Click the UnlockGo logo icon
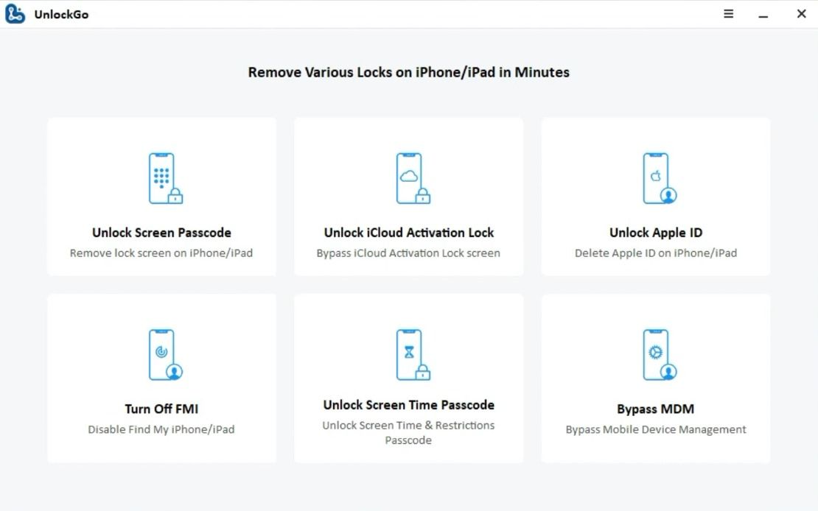This screenshot has width=818, height=511. pyautogui.click(x=15, y=14)
